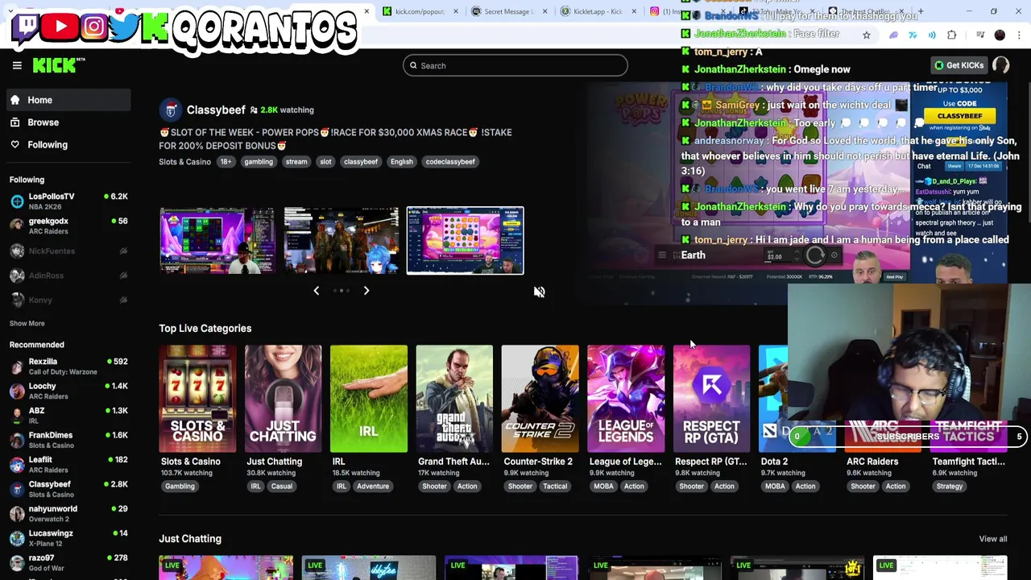The width and height of the screenshot is (1031, 580).
Task: Open Slots & Casino category card
Action: tap(197, 399)
